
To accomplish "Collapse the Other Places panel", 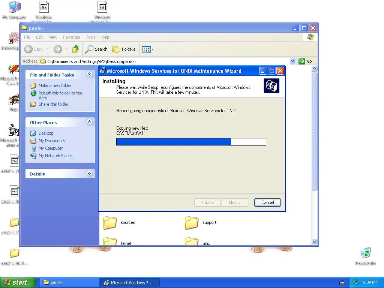I will coord(89,122).
